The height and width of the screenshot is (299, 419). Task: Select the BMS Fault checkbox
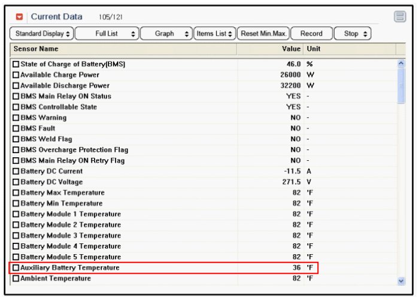(16, 129)
